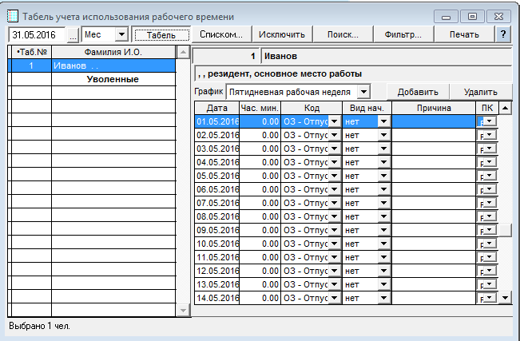Open the Фильтр... toolbar button
This screenshot has height=341, width=520.
[x=403, y=34]
